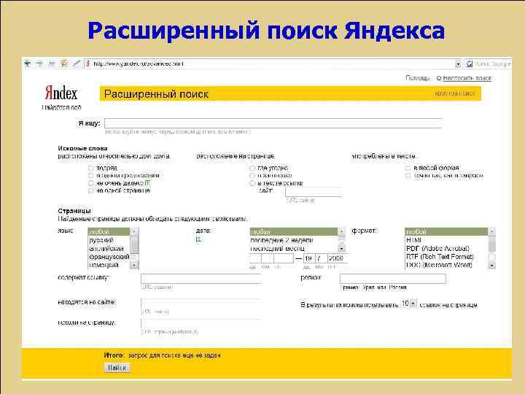
Task: Select 'любая' in the дата list
Action: tap(293, 232)
